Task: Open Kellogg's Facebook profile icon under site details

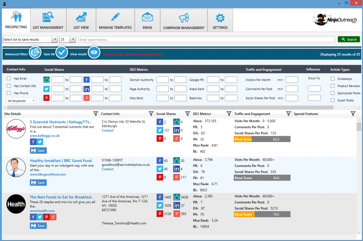Action: [x=33, y=142]
